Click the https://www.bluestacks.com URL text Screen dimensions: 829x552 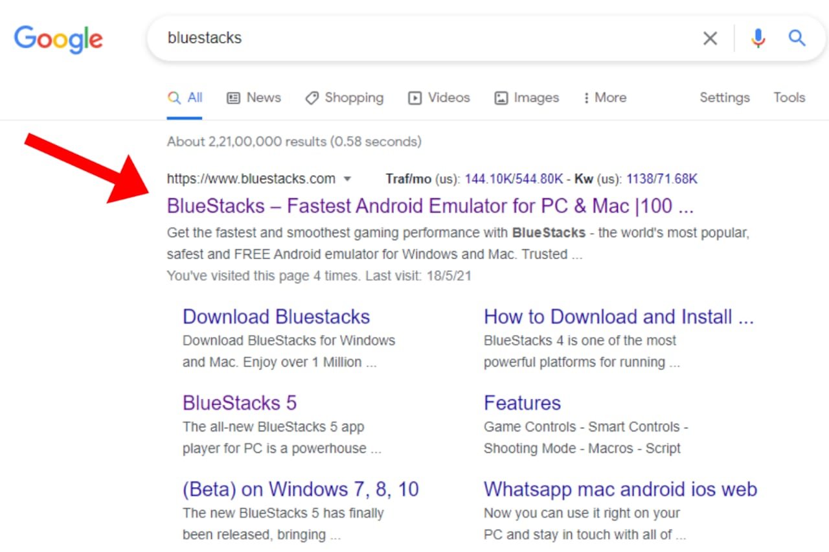(251, 179)
